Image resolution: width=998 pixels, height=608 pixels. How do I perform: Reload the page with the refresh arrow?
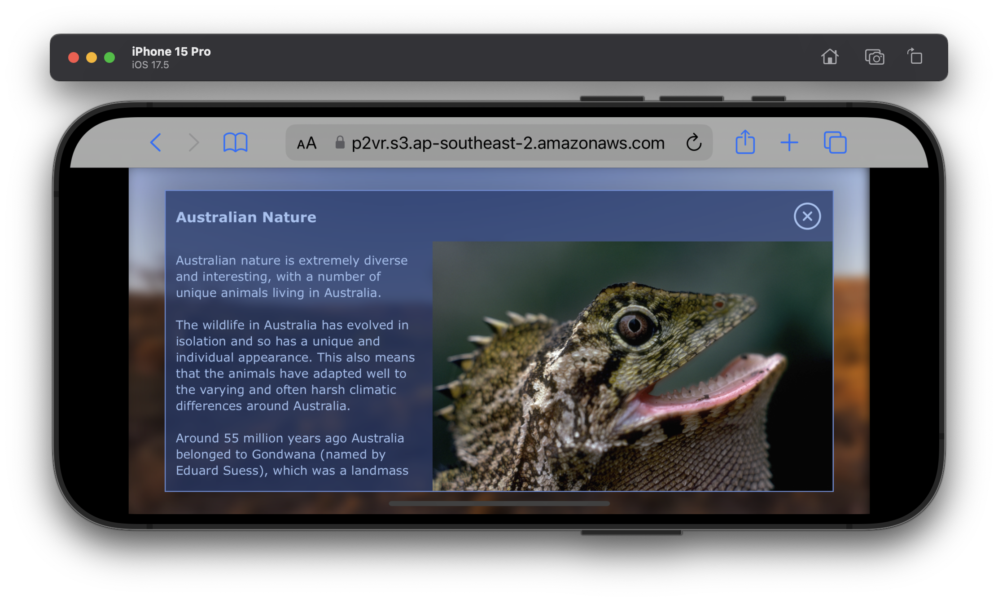[x=694, y=143]
